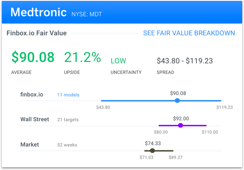Click the 52 weeks text
The image size is (244, 170).
click(x=67, y=145)
